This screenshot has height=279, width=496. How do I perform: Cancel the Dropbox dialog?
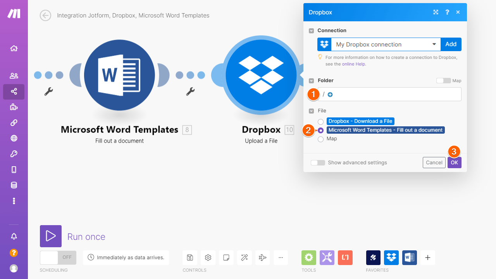[x=434, y=162]
